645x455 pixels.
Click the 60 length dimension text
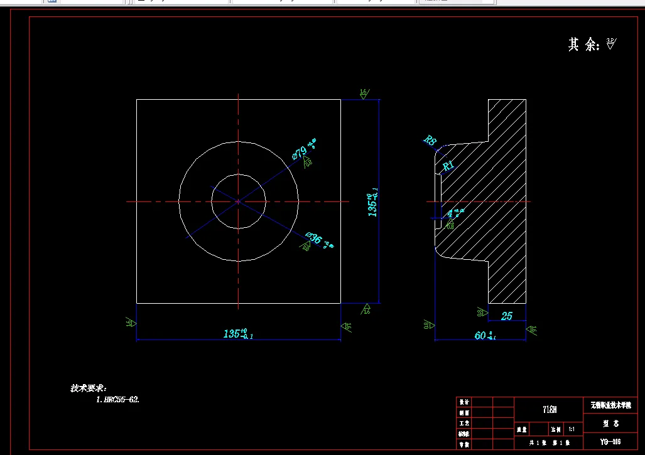point(485,335)
